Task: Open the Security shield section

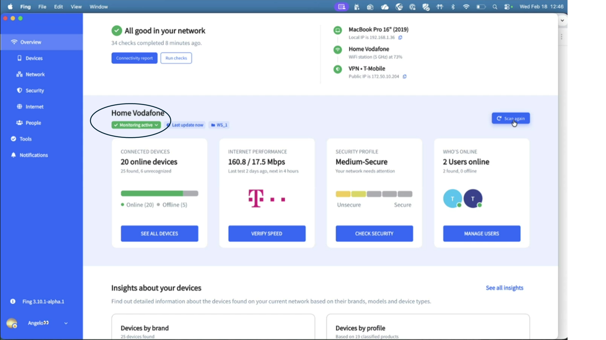Action: point(34,91)
